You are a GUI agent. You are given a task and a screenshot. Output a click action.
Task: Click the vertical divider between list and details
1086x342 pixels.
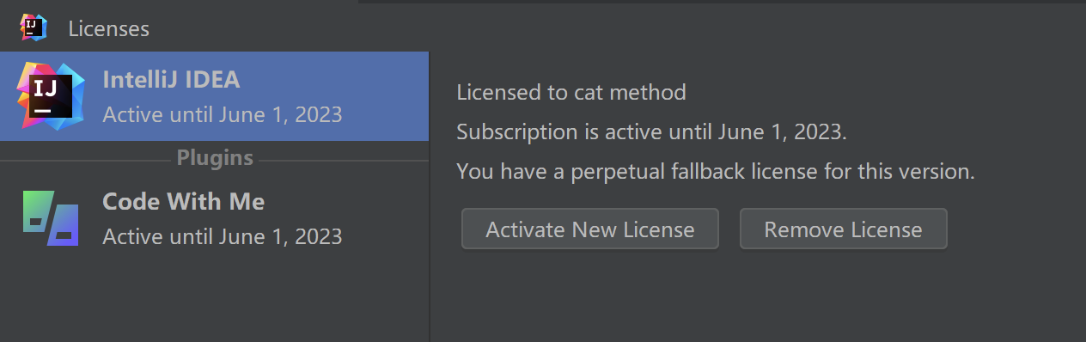coord(430,197)
